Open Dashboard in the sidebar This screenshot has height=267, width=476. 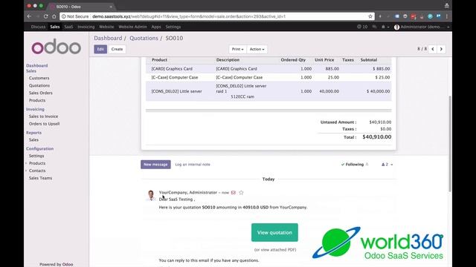point(36,65)
